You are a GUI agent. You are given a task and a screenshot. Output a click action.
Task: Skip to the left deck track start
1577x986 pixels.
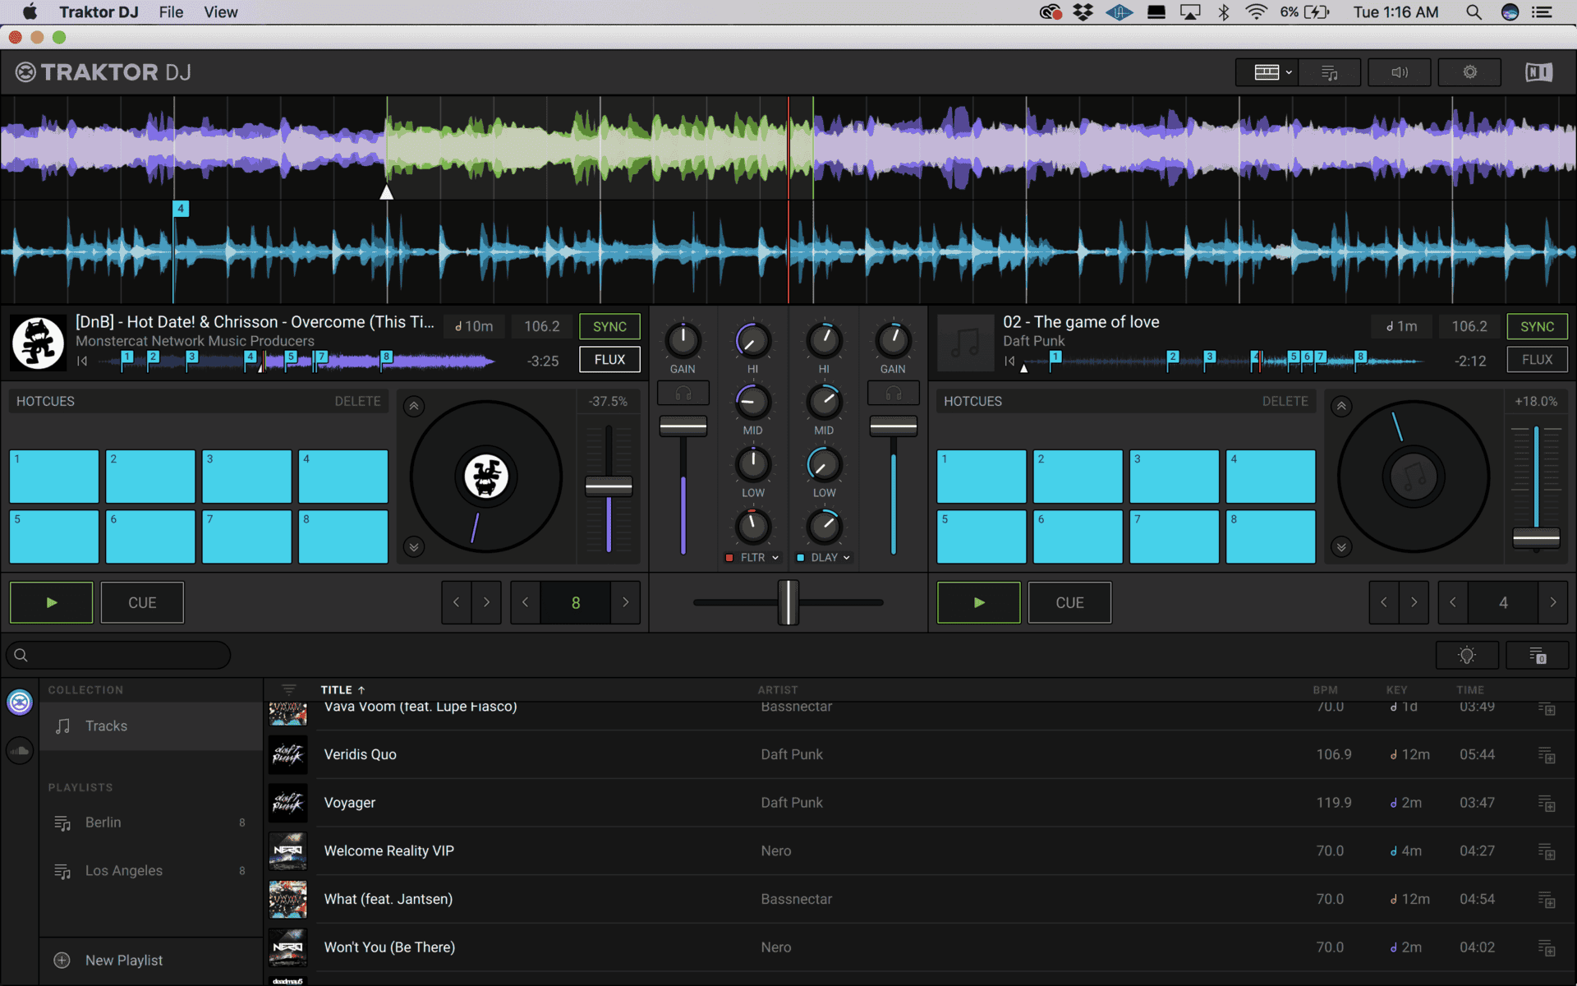tap(82, 361)
